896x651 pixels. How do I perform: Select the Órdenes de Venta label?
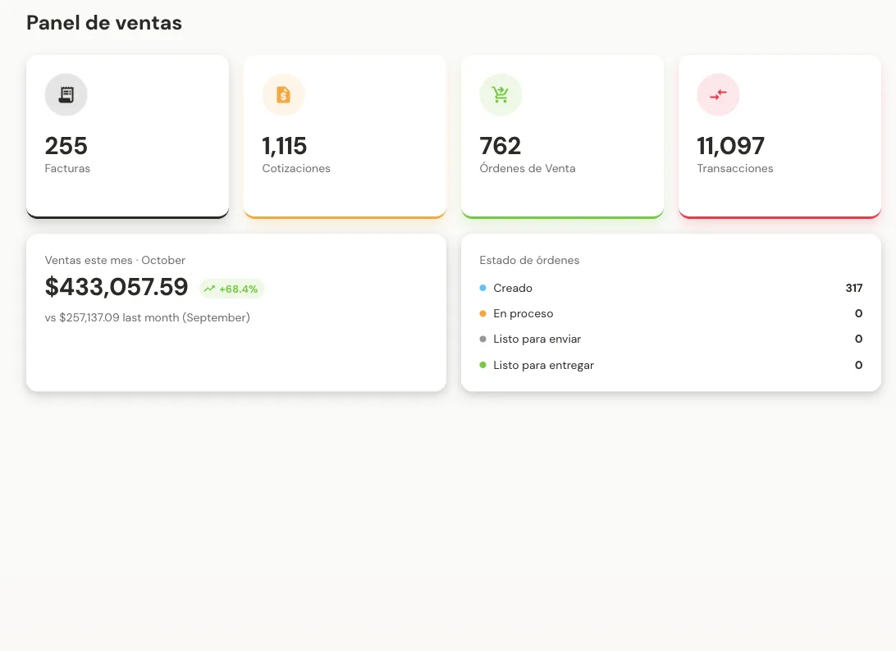[x=528, y=168]
